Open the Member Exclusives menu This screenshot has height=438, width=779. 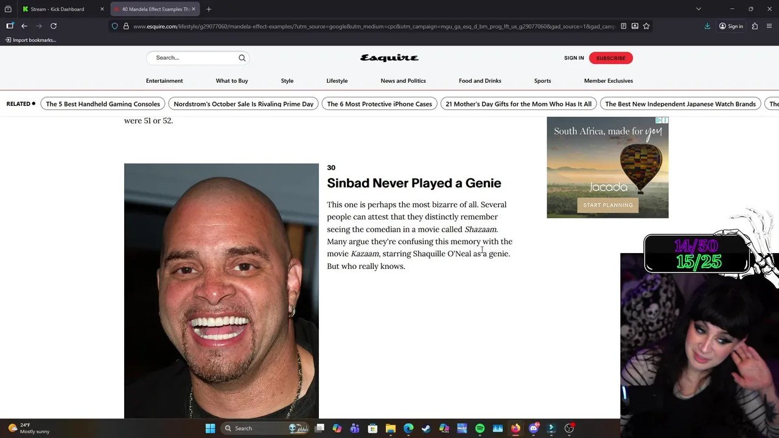pyautogui.click(x=609, y=81)
